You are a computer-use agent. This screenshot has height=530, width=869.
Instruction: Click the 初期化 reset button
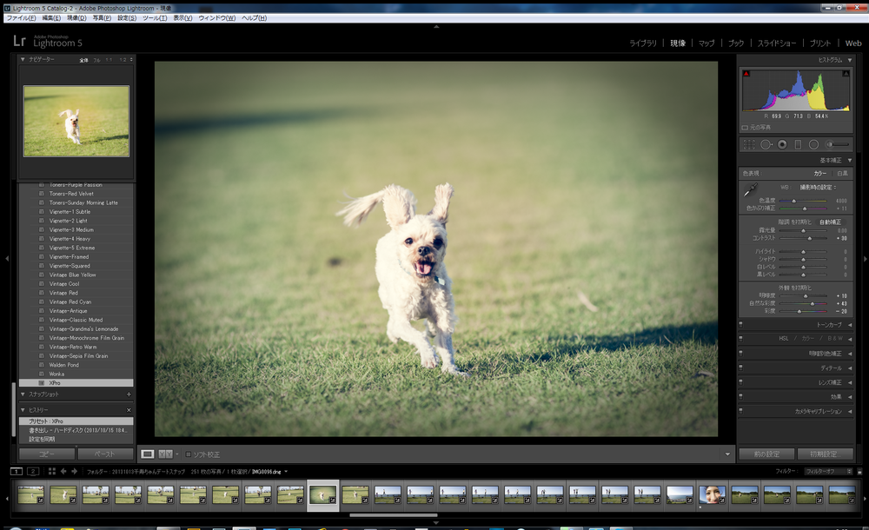coord(825,454)
